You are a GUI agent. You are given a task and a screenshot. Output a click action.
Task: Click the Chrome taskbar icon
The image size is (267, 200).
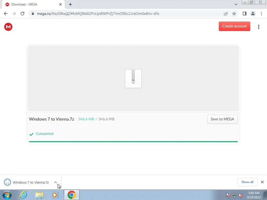(x=71, y=195)
